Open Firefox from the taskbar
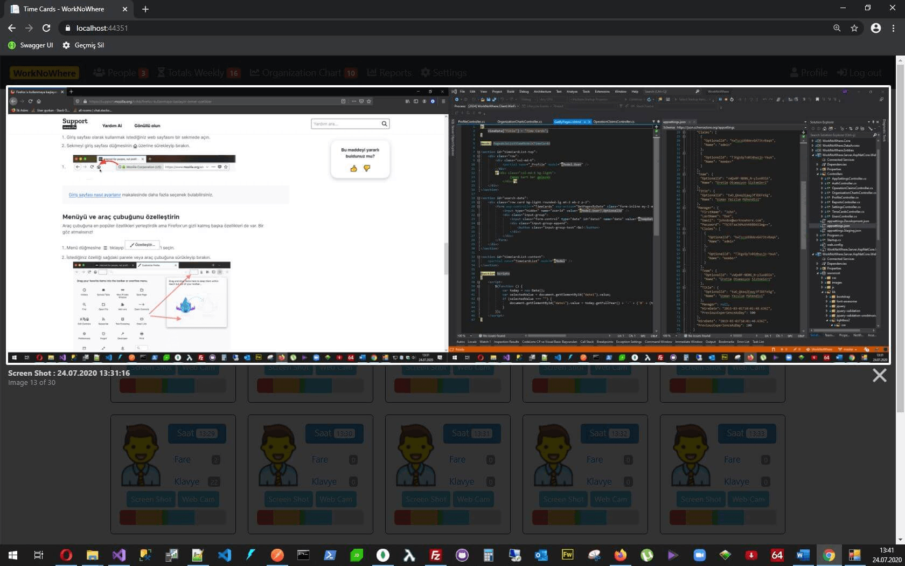The height and width of the screenshot is (566, 905). click(621, 555)
